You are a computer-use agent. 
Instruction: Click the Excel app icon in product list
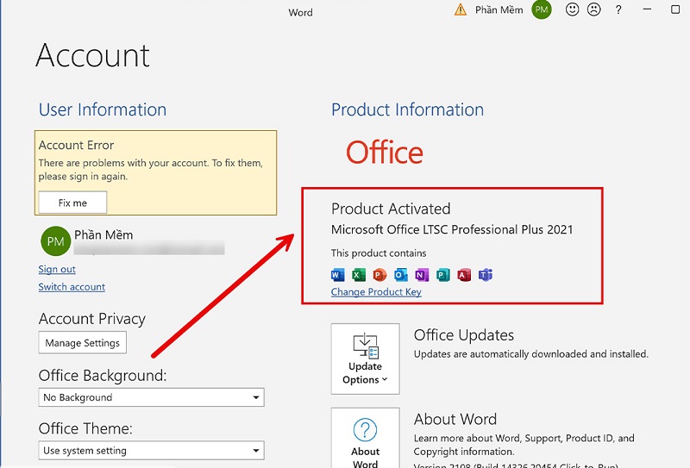(x=359, y=275)
